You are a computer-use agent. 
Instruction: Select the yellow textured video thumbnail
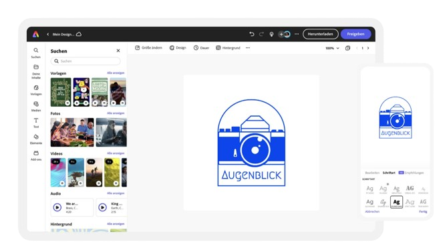click(112, 173)
